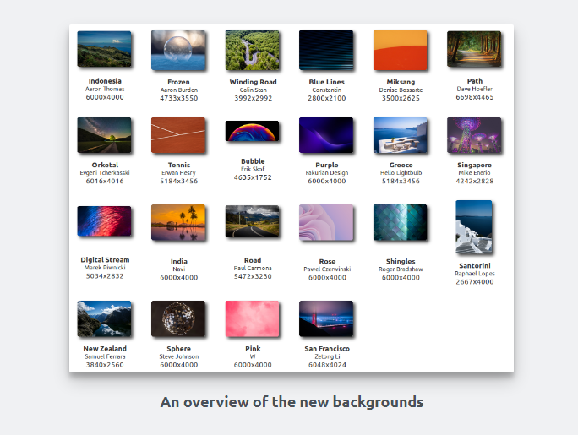Image resolution: width=578 pixels, height=435 pixels.
Task: Pick the India sunset wallpaper
Action: tap(178, 223)
